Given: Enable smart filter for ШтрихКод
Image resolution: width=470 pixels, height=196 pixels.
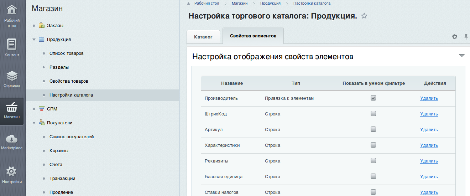Looking at the screenshot, I should pyautogui.click(x=373, y=114).
